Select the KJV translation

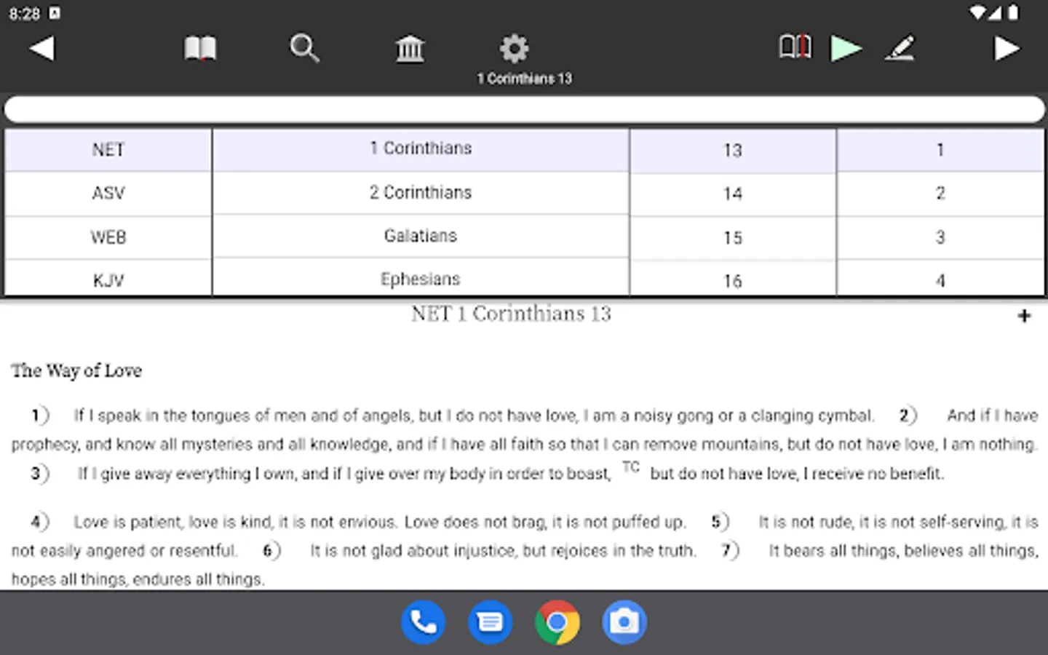click(x=108, y=279)
